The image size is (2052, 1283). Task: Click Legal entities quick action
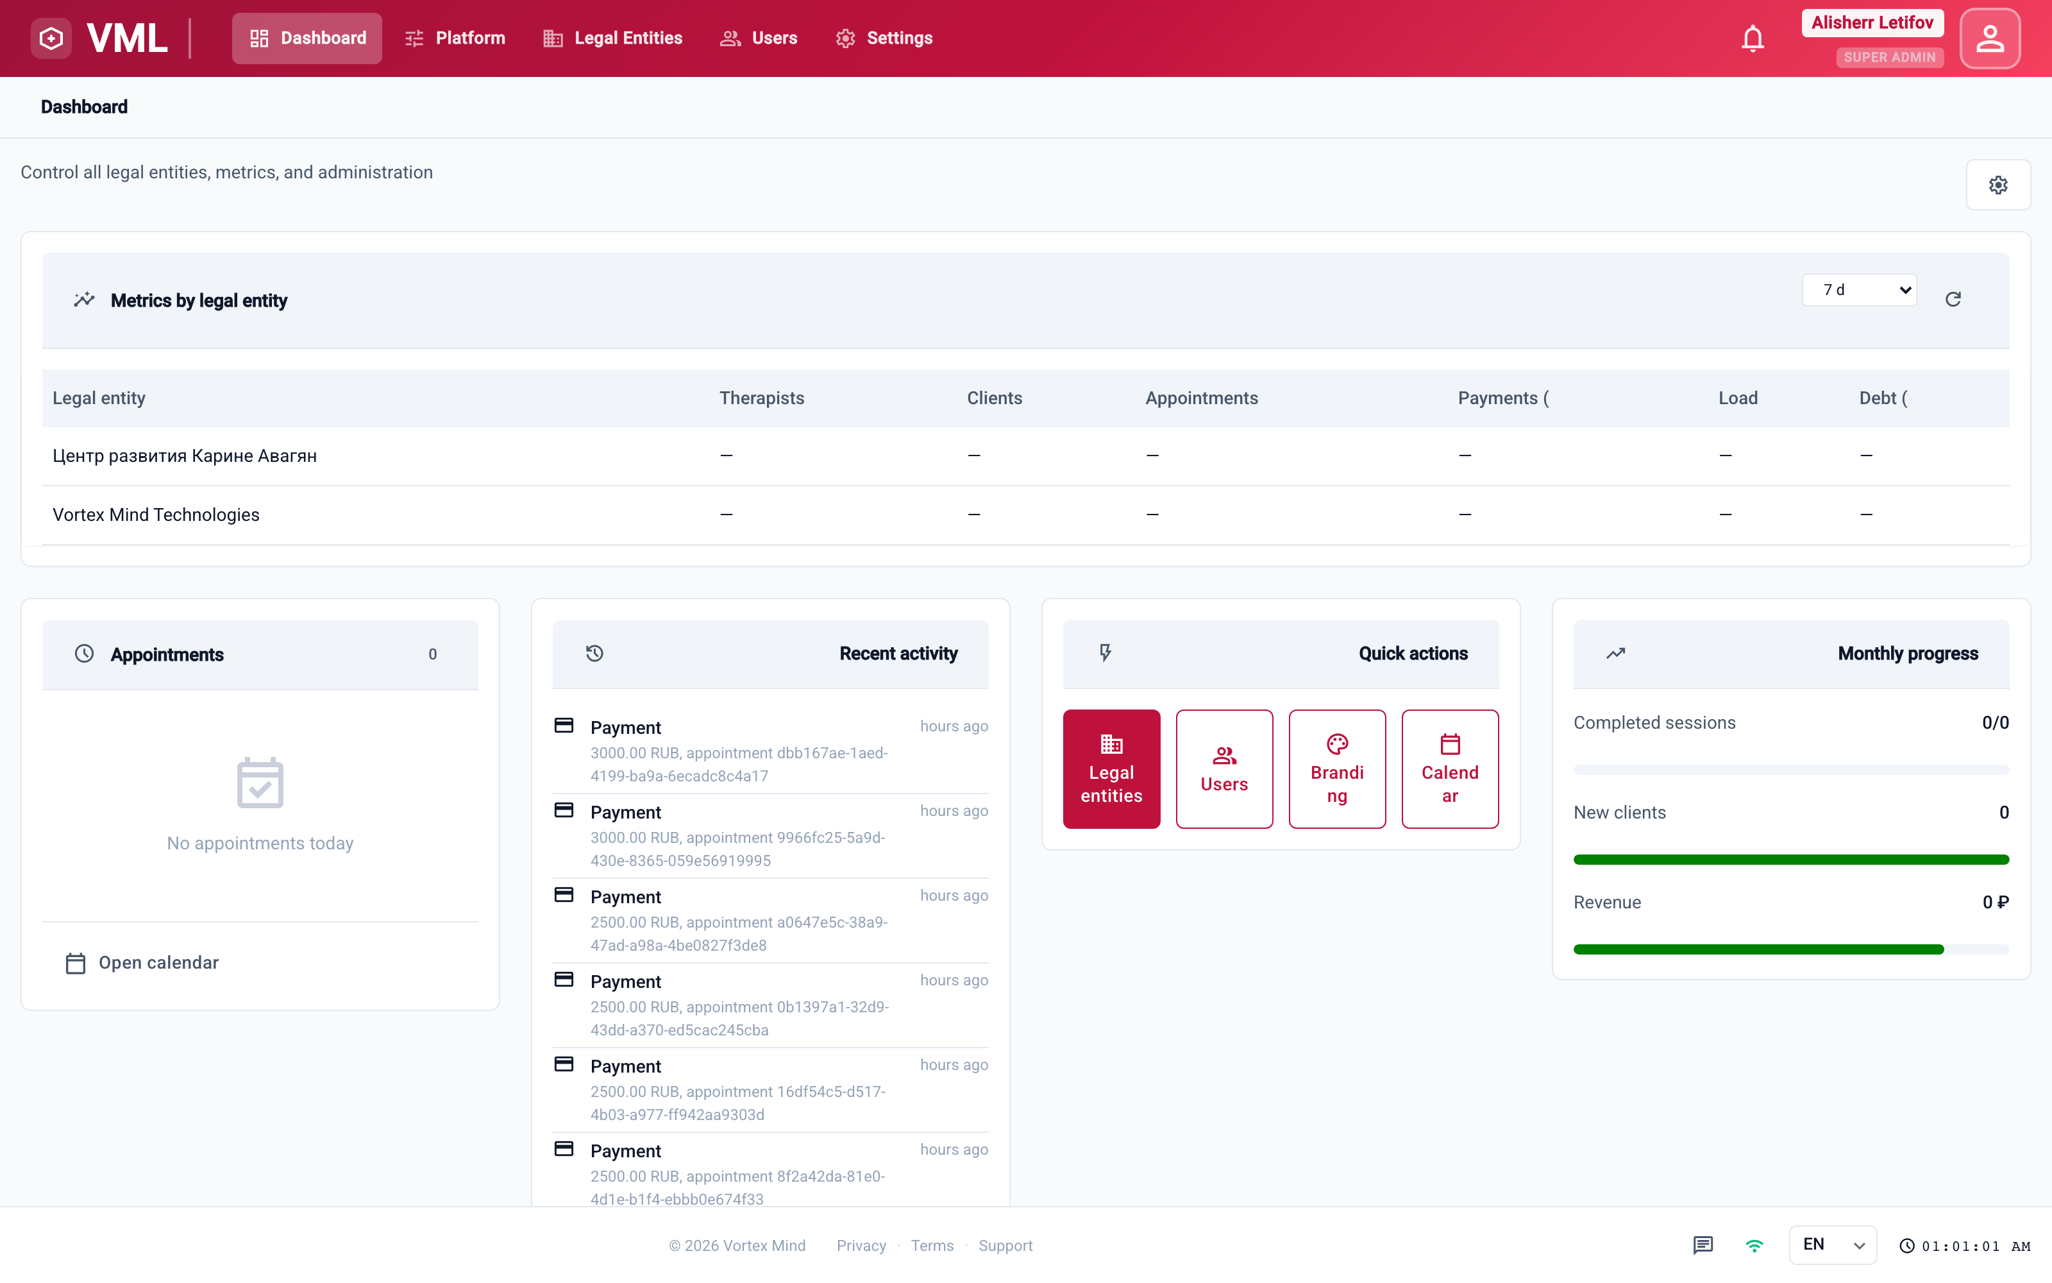click(x=1111, y=769)
